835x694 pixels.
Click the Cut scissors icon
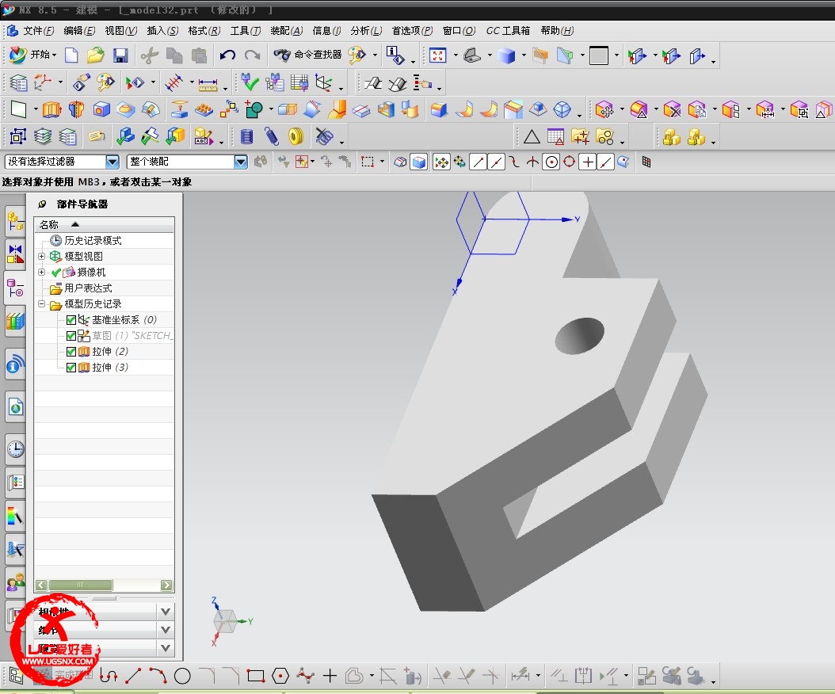pyautogui.click(x=150, y=55)
